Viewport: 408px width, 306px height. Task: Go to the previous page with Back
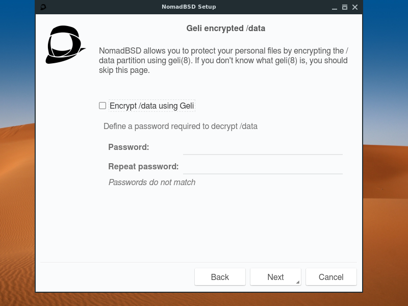[x=220, y=277]
